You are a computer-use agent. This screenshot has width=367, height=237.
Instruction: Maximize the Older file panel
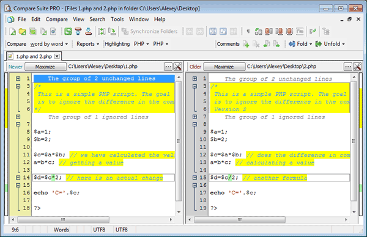[x=224, y=67]
